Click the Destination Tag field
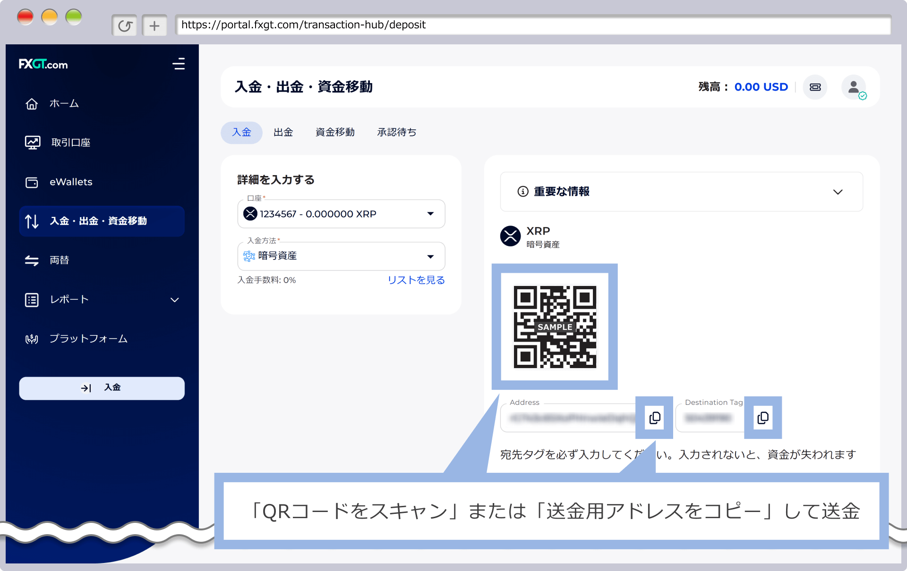 710,418
